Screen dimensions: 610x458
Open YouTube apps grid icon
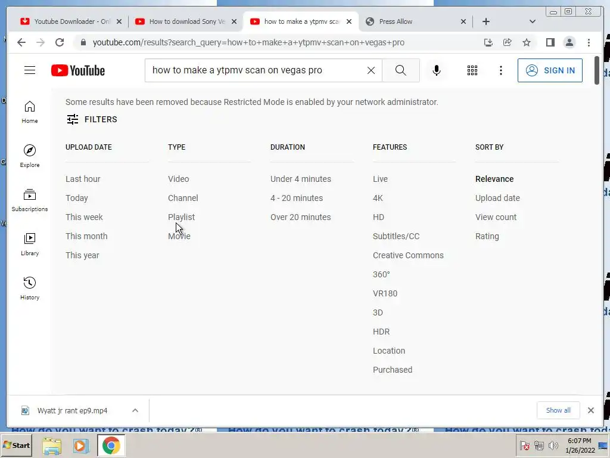point(472,70)
